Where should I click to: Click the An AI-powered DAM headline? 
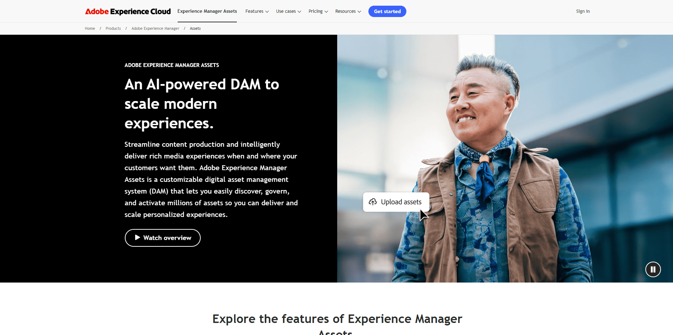tap(202, 104)
